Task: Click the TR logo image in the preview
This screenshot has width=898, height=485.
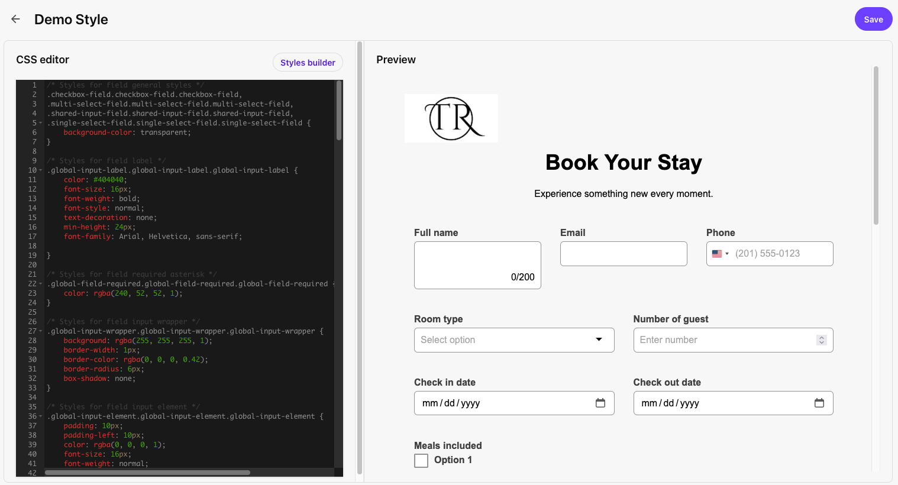Action: coord(451,118)
